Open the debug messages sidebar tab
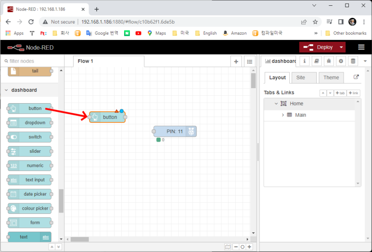The image size is (372, 252). (x=329, y=61)
